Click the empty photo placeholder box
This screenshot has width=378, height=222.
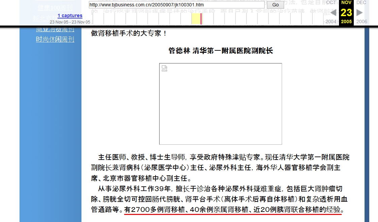coord(220,107)
